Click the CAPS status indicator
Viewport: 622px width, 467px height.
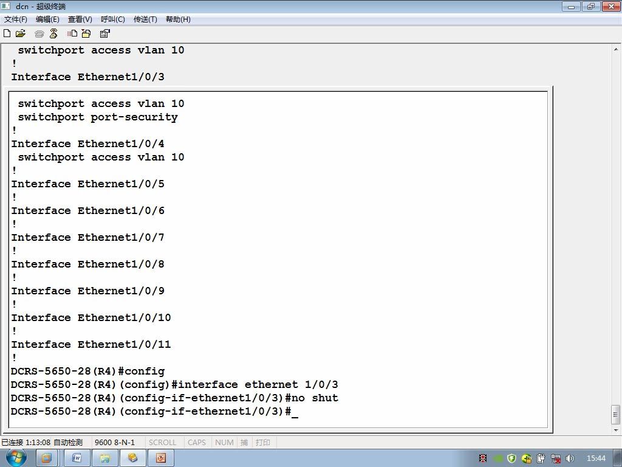click(x=197, y=443)
